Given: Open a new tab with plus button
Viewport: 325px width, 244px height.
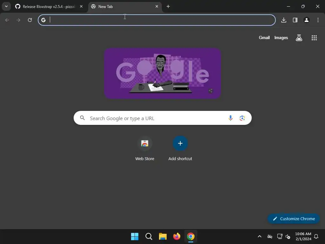Looking at the screenshot, I should (x=168, y=6).
